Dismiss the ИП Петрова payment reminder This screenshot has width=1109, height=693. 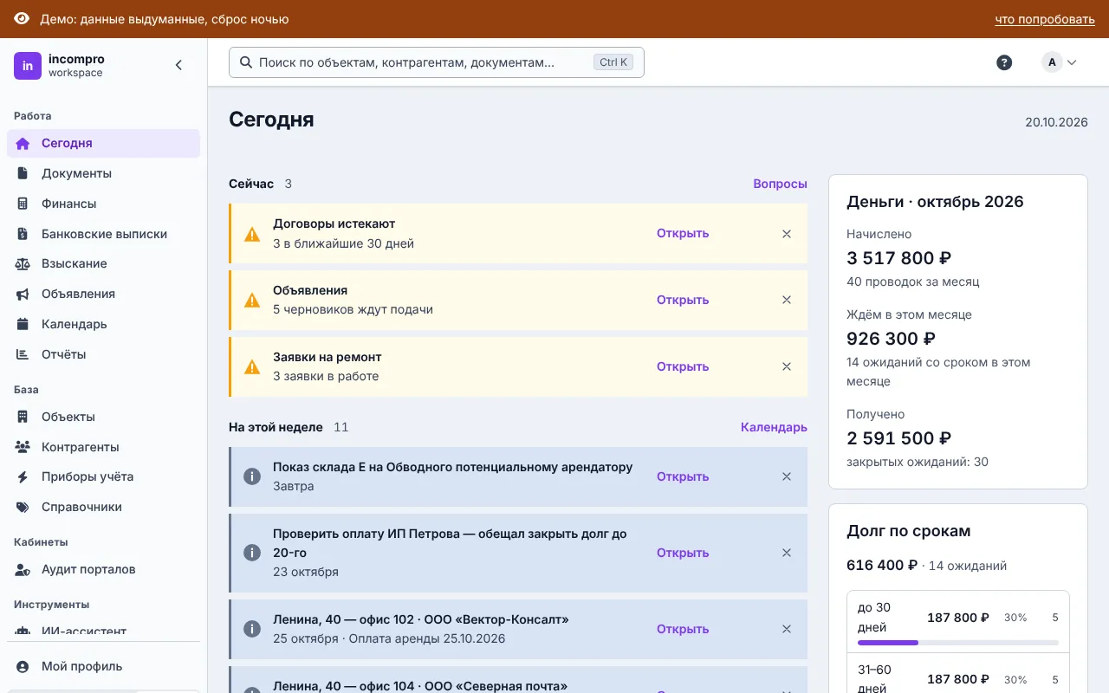point(787,553)
